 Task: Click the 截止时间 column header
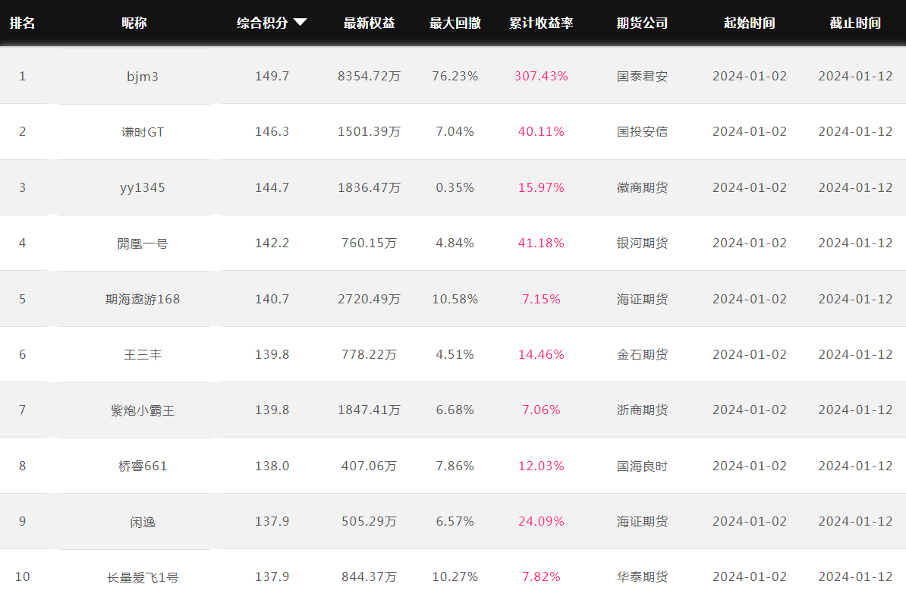855,23
